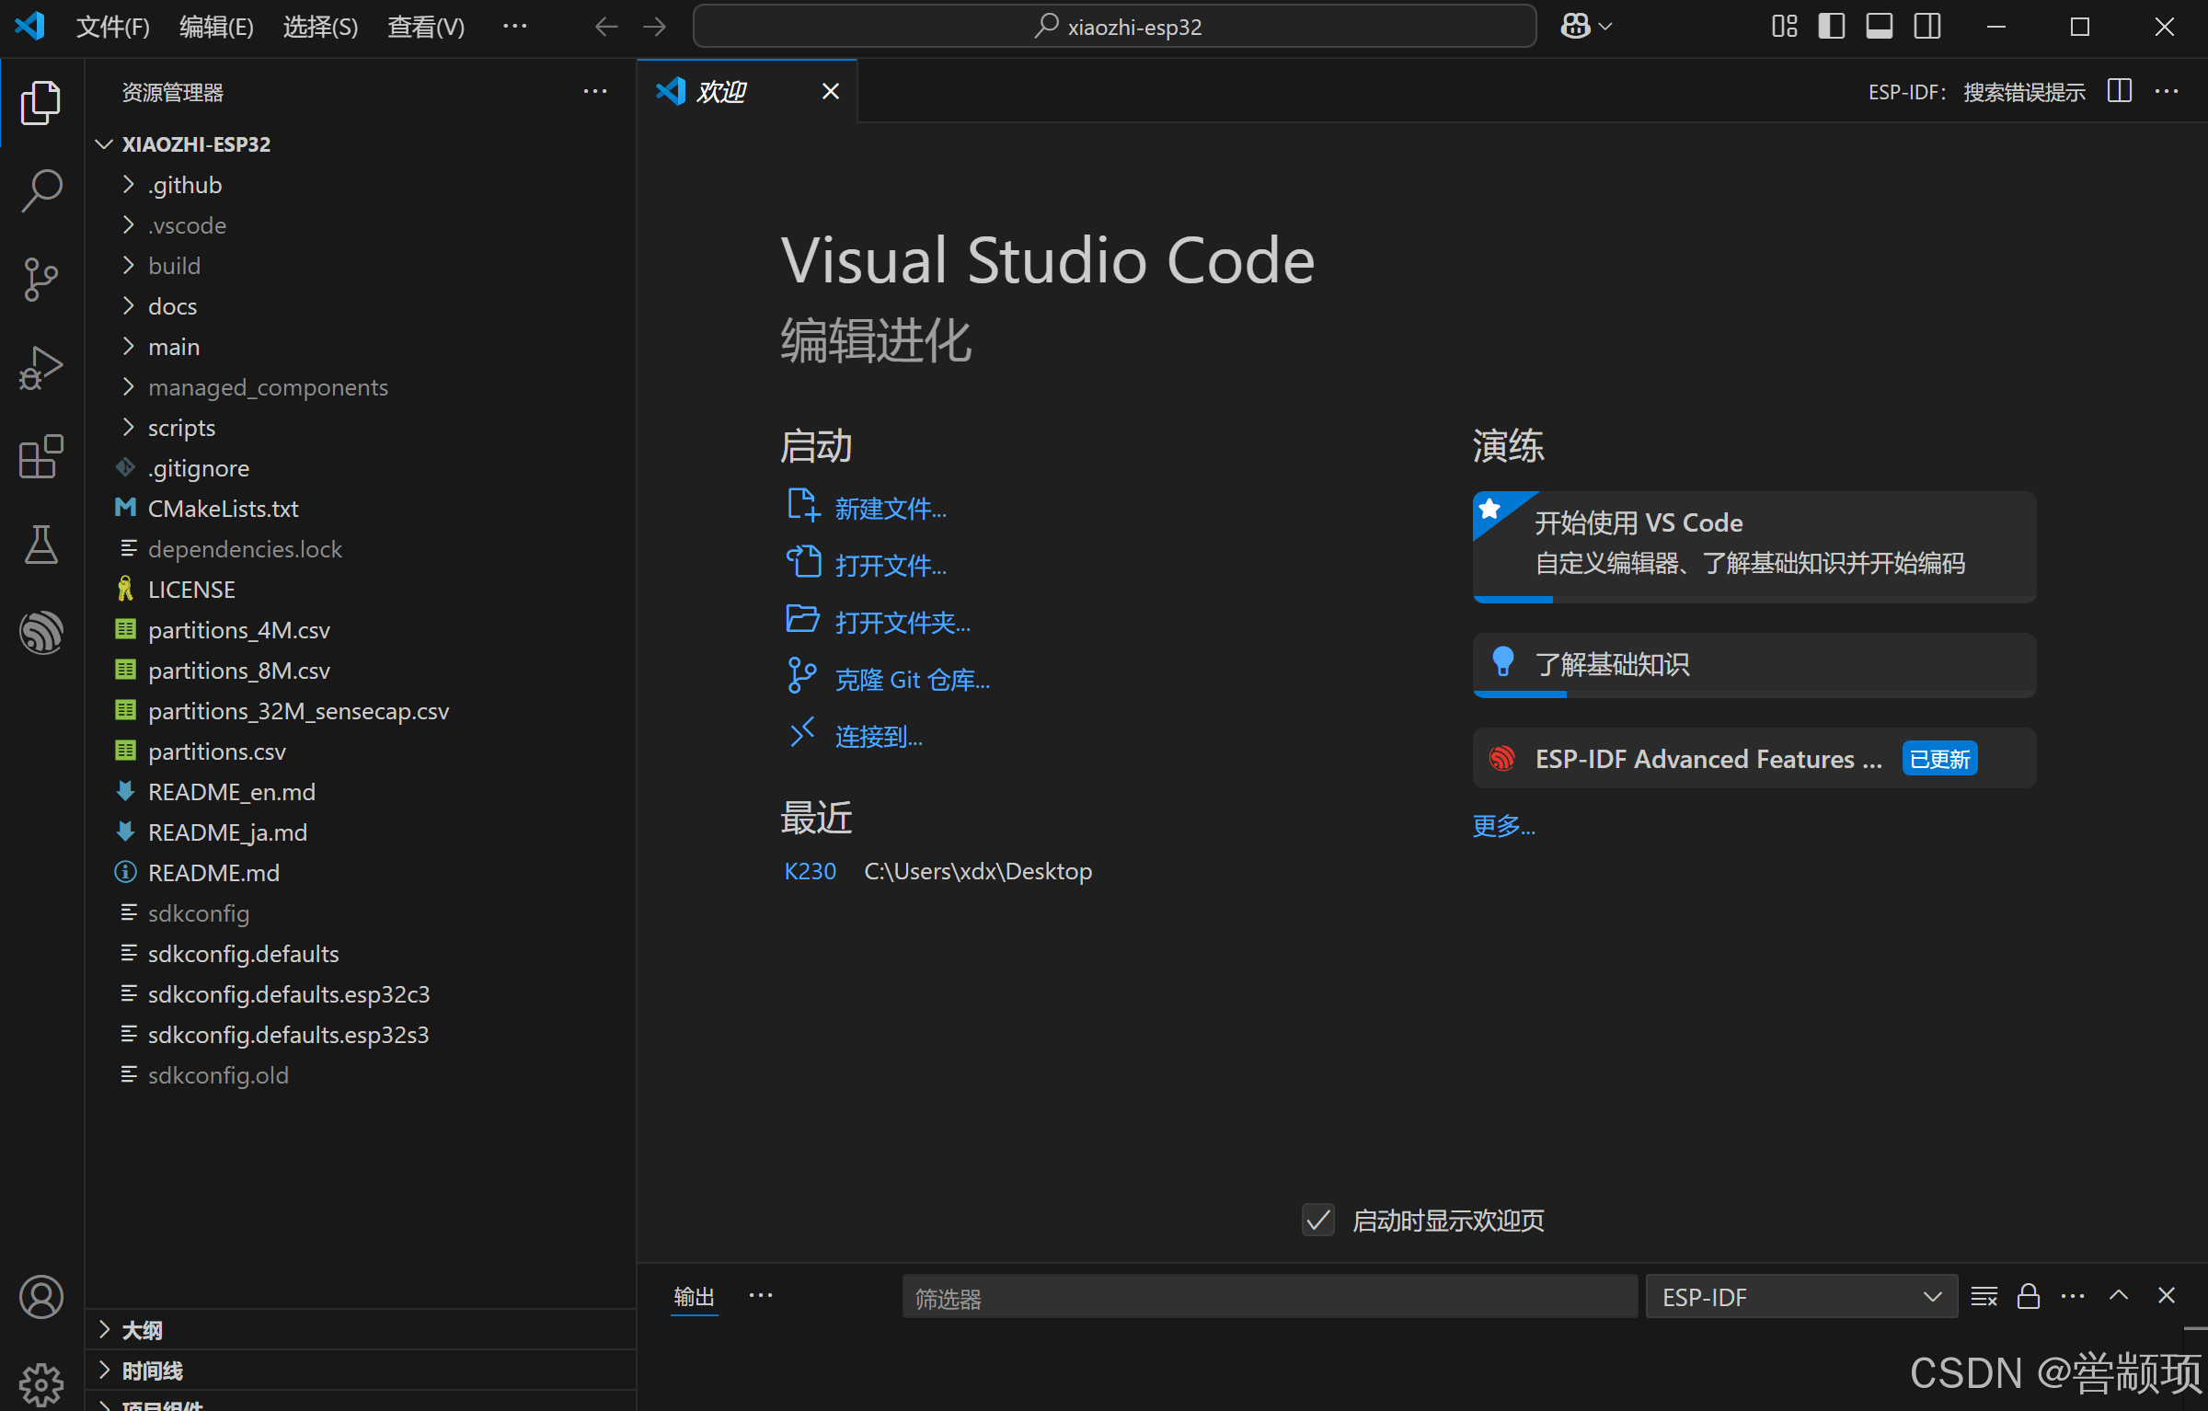Open the ESP-IDF output channel dropdown
2208x1411 pixels.
(1800, 1297)
